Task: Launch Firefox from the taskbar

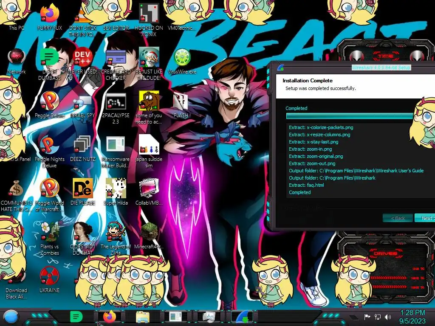Action: [110, 317]
